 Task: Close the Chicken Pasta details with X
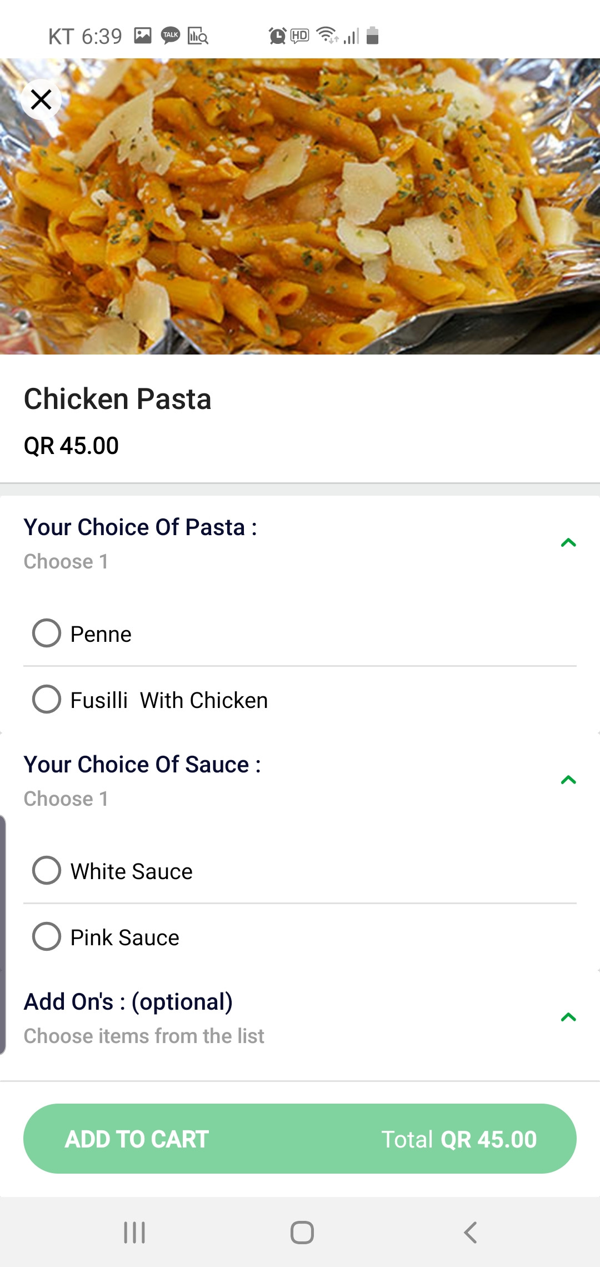[x=41, y=100]
